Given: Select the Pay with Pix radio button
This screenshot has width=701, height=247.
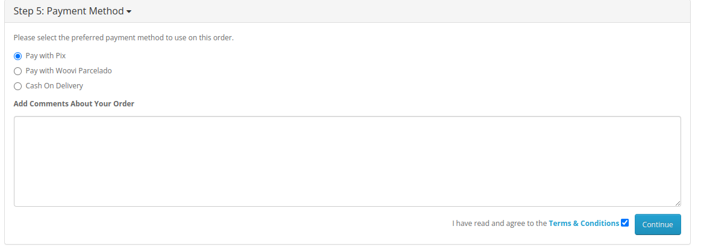Looking at the screenshot, I should [17, 56].
